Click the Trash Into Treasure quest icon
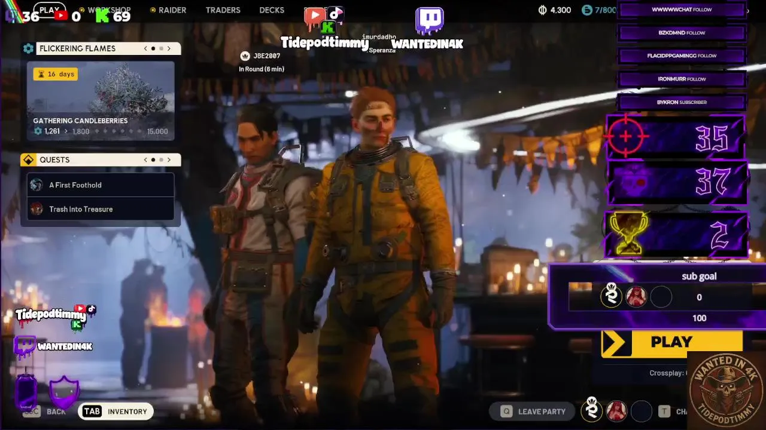The image size is (766, 430). (x=37, y=209)
